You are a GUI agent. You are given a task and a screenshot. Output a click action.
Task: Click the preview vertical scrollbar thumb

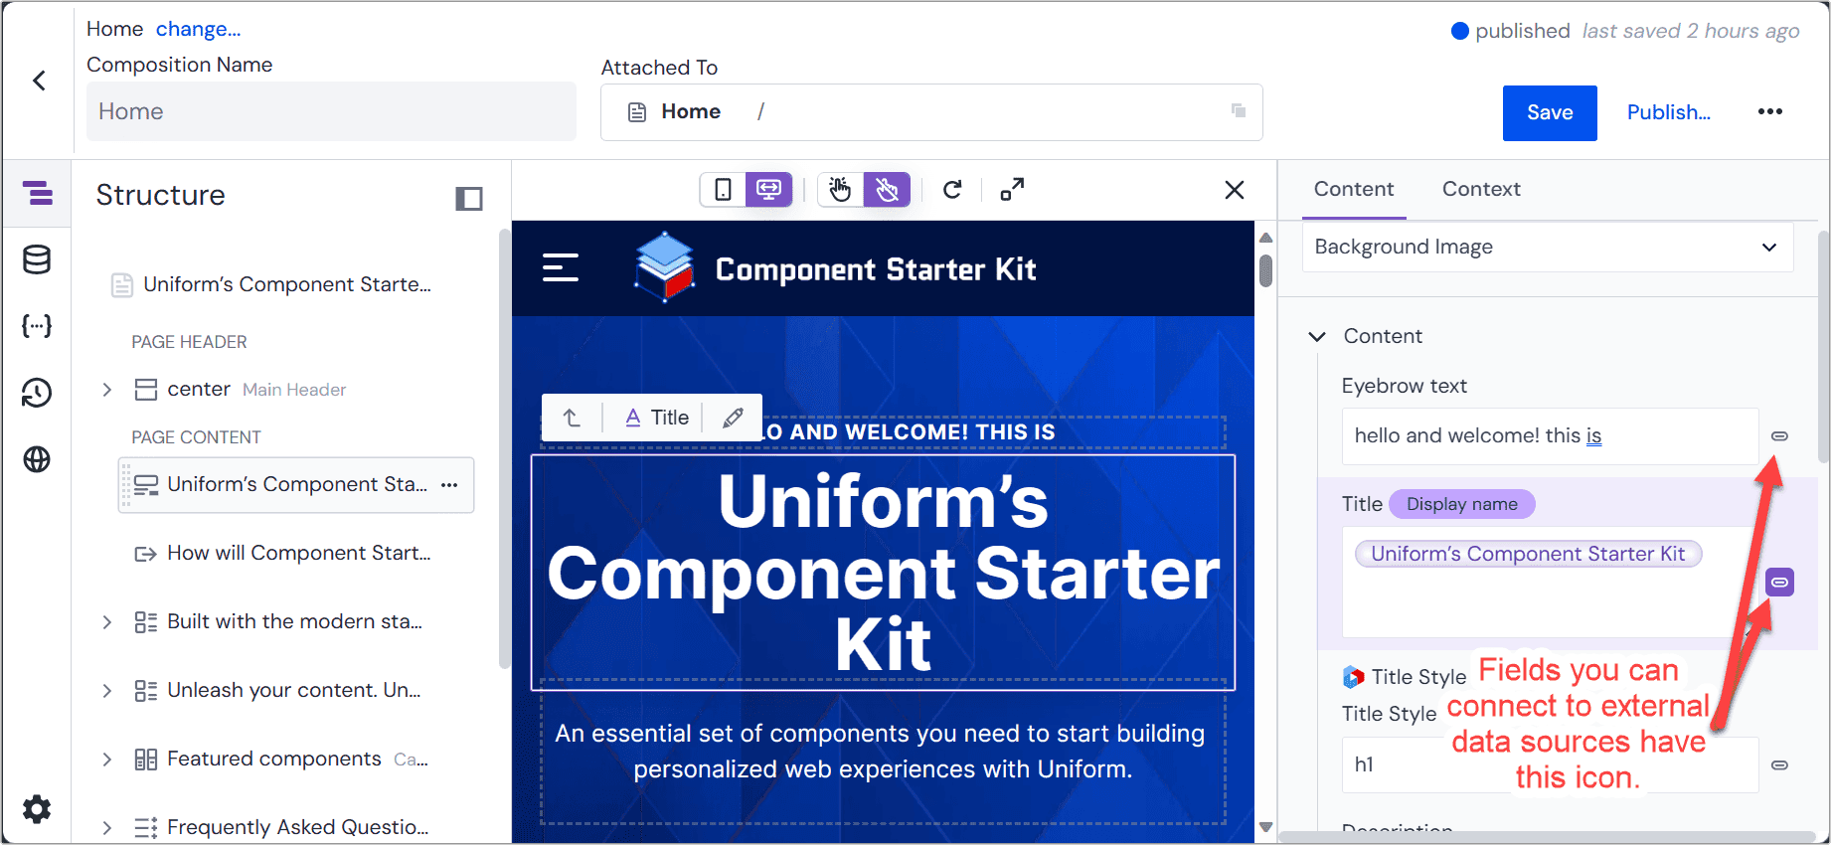[1265, 270]
